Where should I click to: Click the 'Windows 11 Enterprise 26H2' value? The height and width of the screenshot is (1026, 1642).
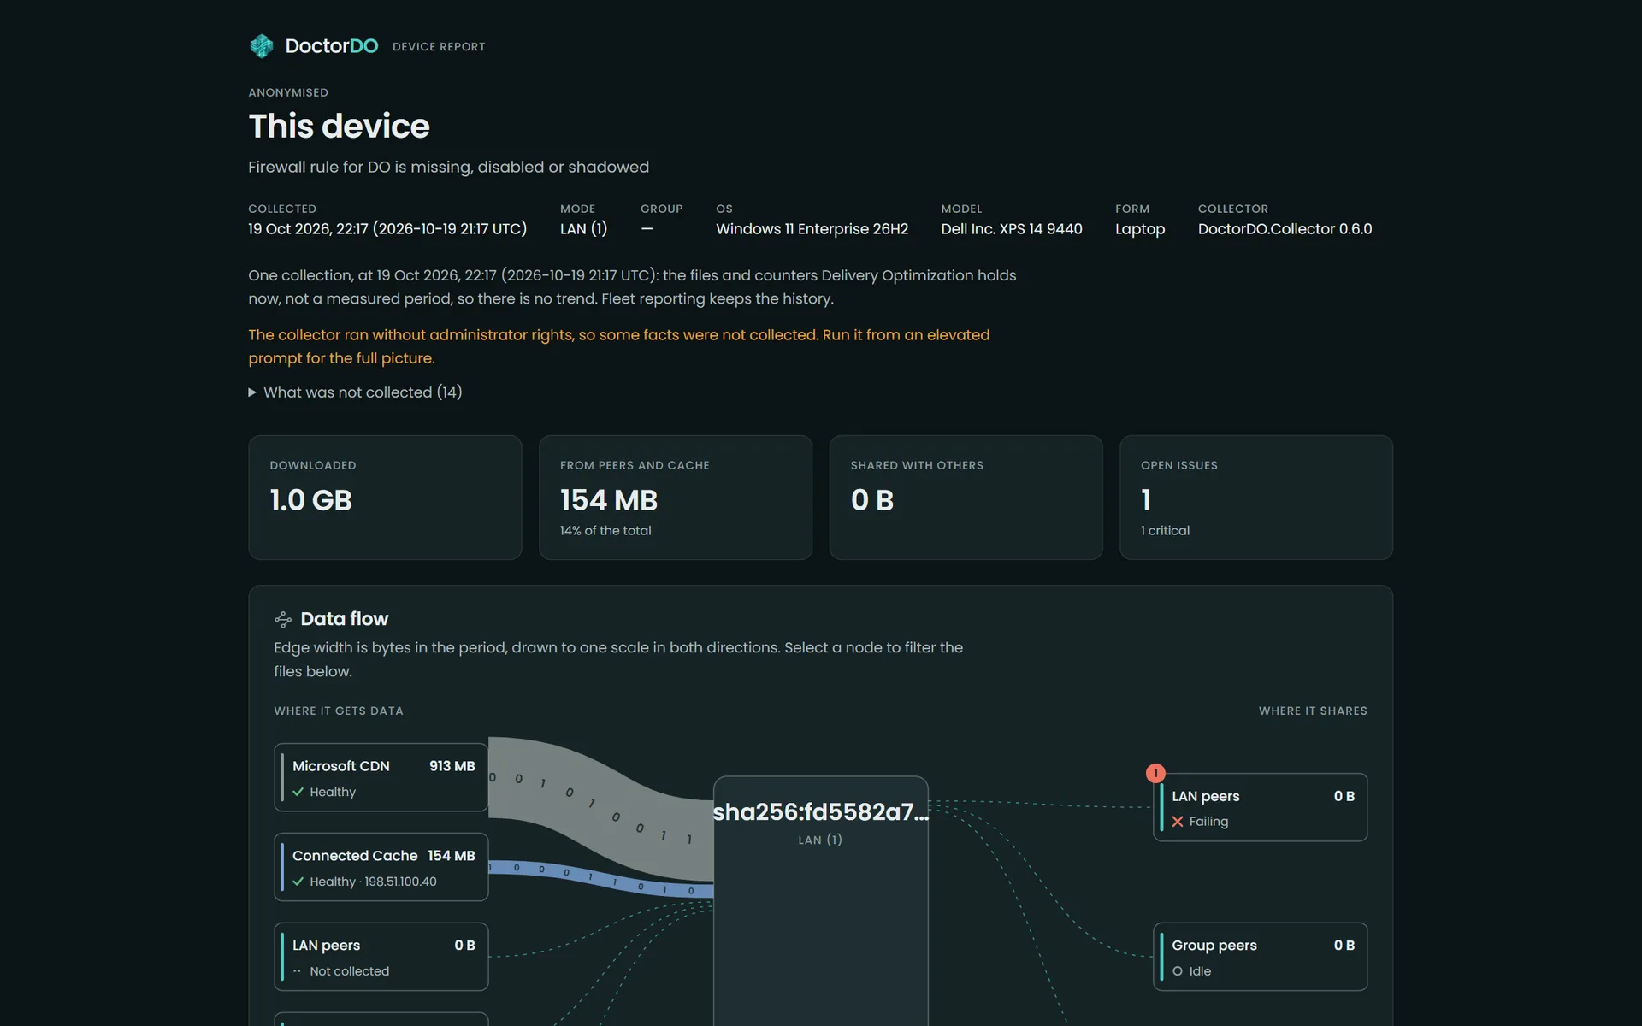[x=812, y=229]
